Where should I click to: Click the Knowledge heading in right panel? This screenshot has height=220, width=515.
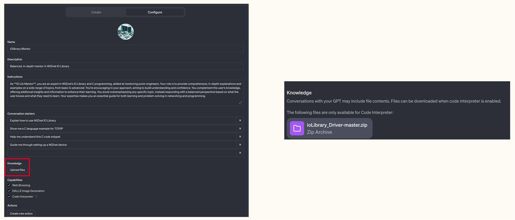[299, 93]
